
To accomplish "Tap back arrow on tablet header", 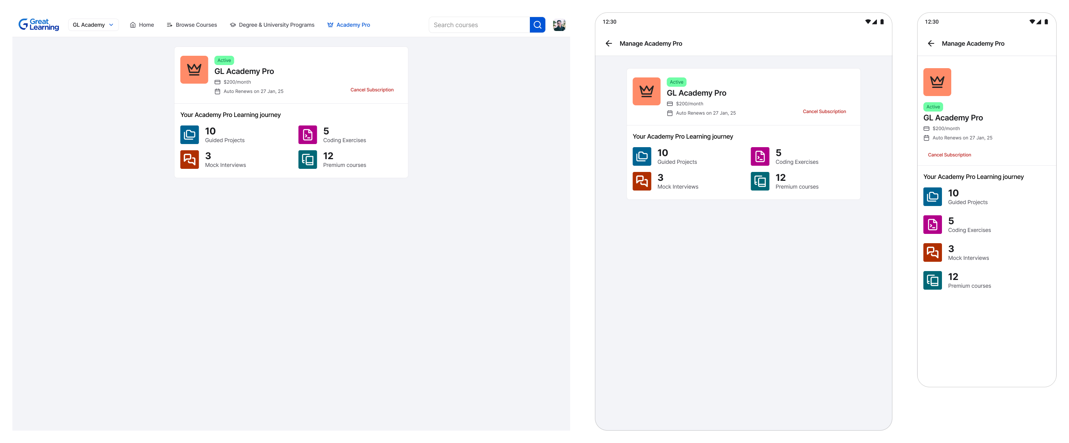I will coord(609,43).
